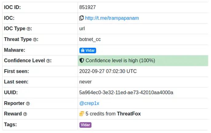Click the First seen timestamp

tap(108, 71)
